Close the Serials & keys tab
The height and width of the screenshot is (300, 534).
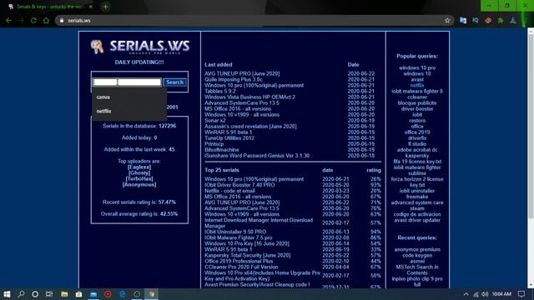(x=91, y=7)
